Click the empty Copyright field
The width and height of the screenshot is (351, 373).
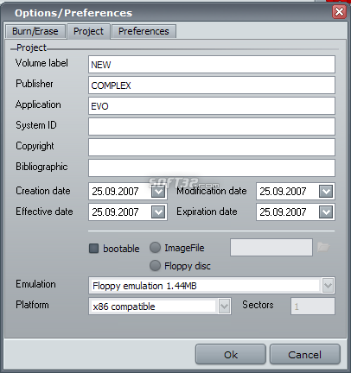pyautogui.click(x=212, y=148)
